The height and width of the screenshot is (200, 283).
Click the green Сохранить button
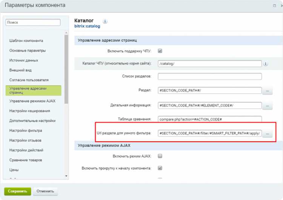pos(17,191)
